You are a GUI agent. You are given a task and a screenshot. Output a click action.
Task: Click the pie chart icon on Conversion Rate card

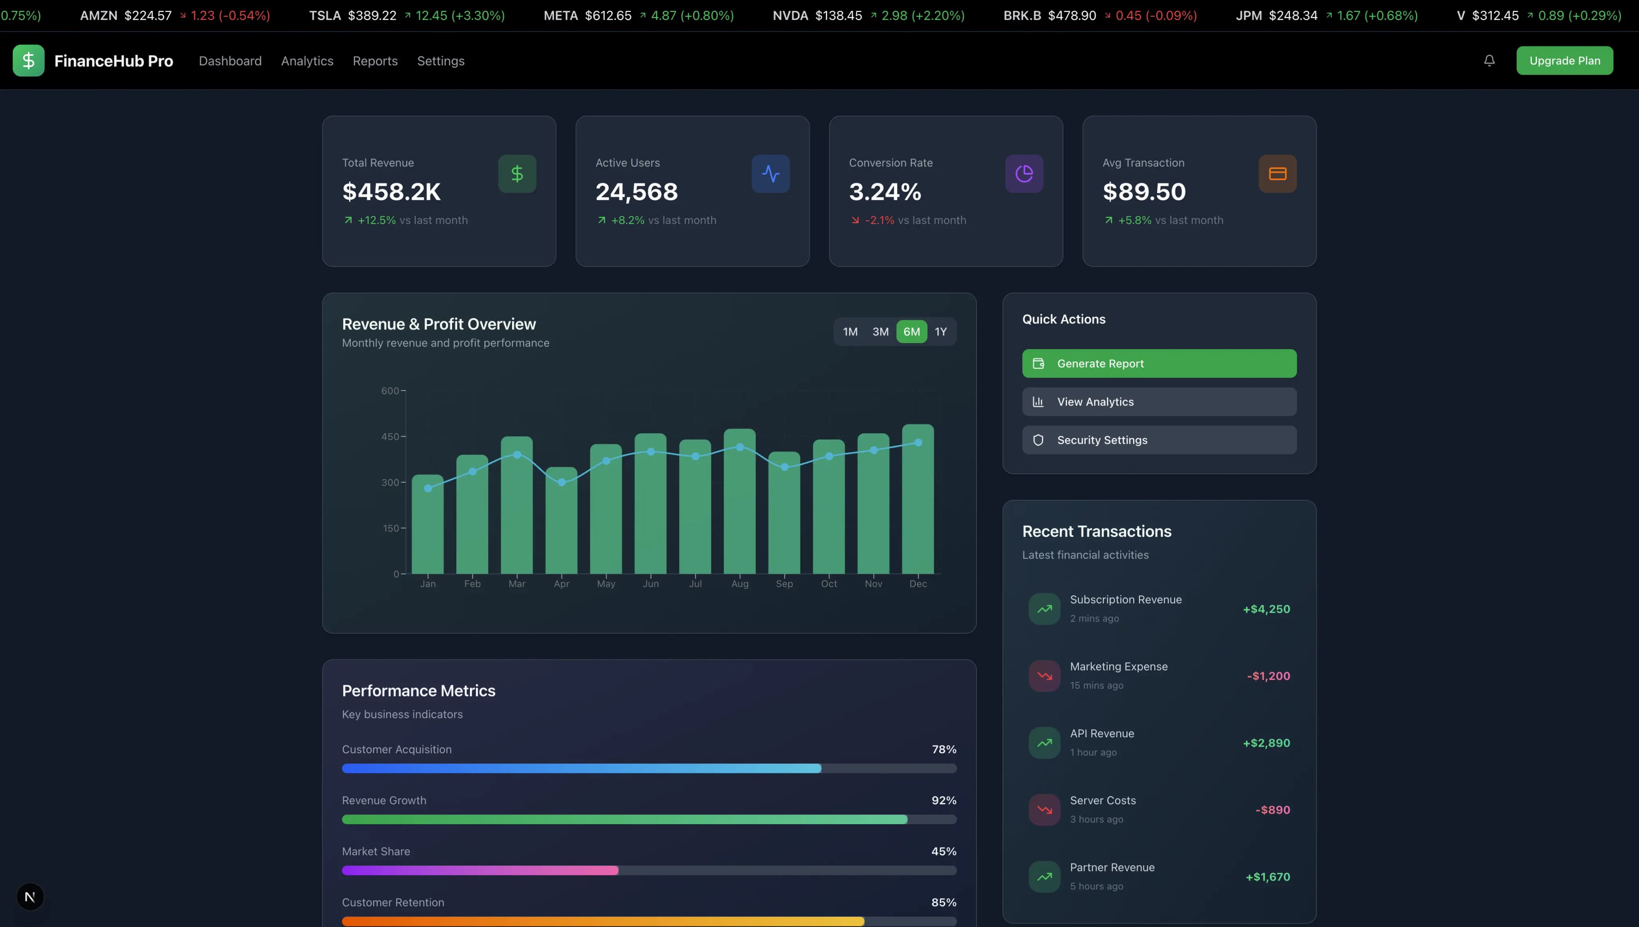click(x=1024, y=173)
